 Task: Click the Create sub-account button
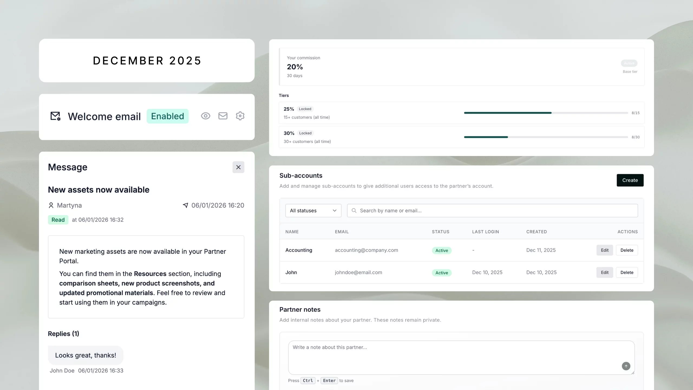pos(630,180)
